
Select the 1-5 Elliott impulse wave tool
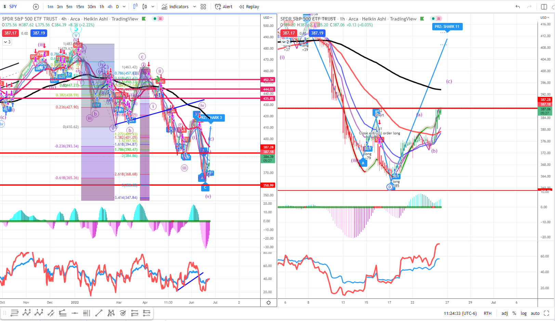click(39, 313)
